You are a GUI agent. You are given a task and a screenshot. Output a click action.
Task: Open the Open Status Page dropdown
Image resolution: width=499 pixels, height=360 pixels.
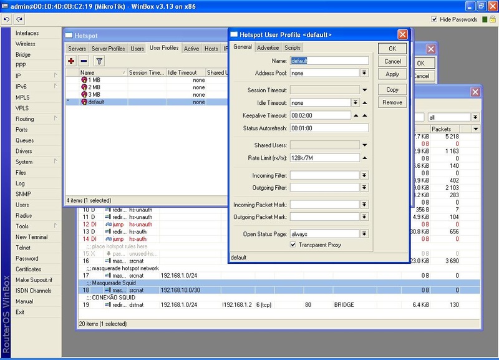[x=364, y=234]
